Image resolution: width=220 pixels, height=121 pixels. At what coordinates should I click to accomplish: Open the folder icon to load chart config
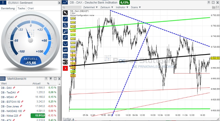[213, 7]
